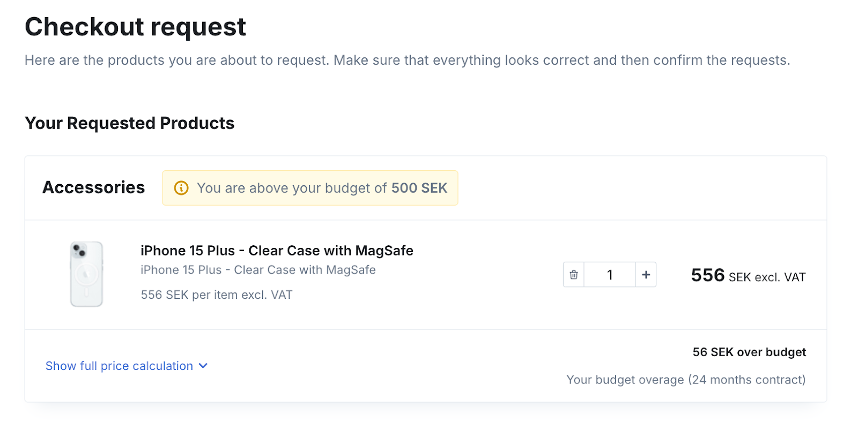Click the bold 500 SEK budget amount

point(419,188)
